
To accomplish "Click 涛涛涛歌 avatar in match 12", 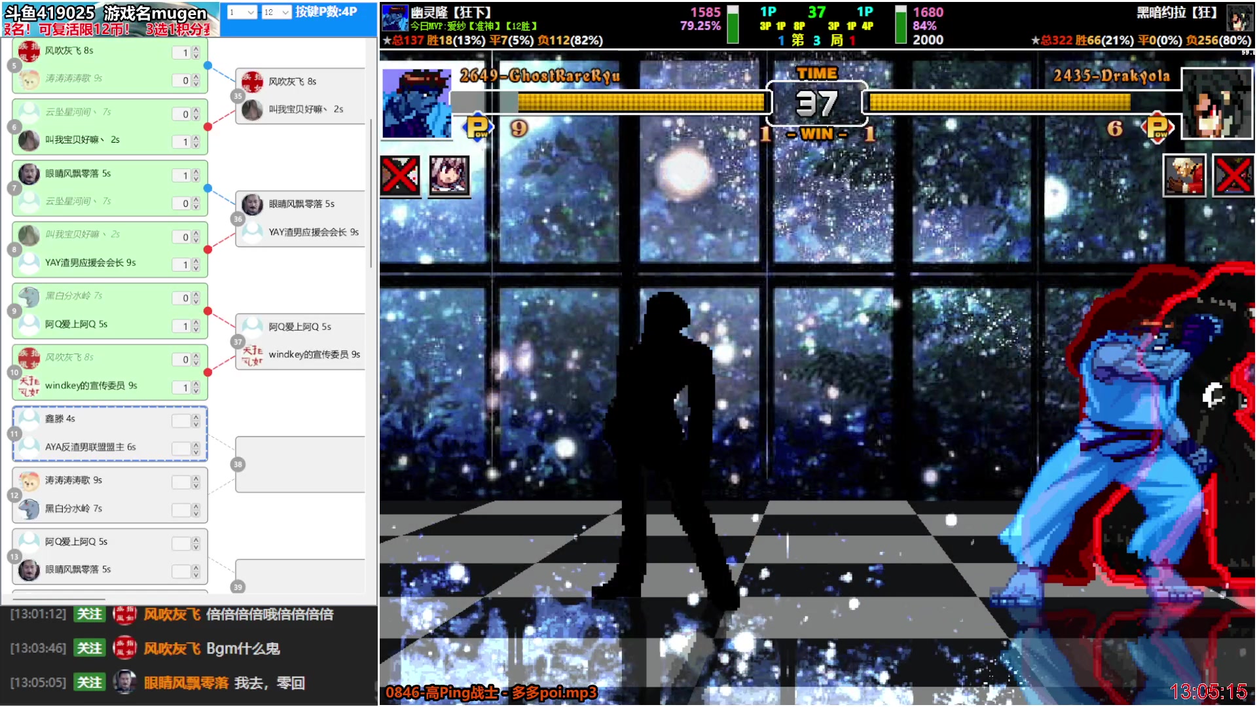I will point(29,481).
